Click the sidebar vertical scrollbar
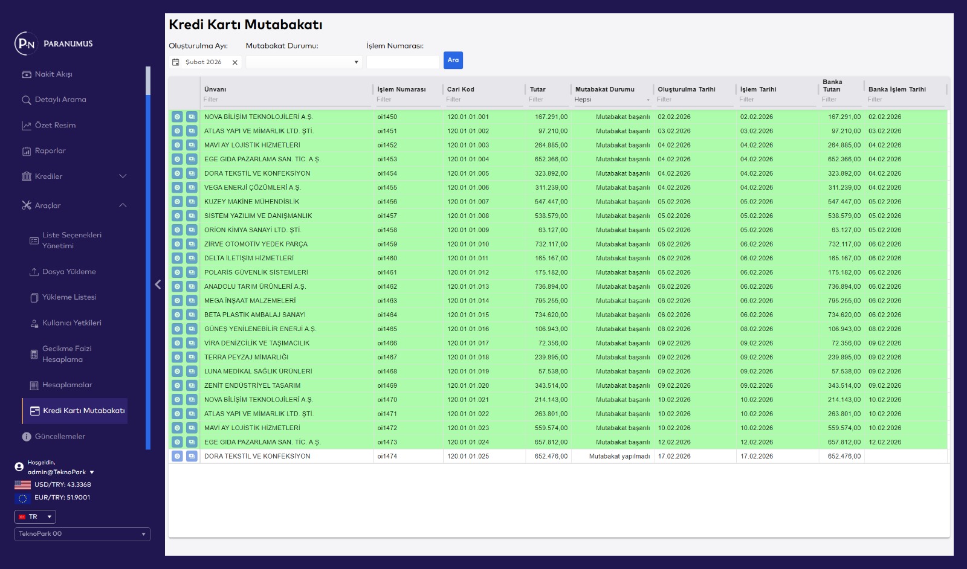This screenshot has height=569, width=967. [148, 82]
